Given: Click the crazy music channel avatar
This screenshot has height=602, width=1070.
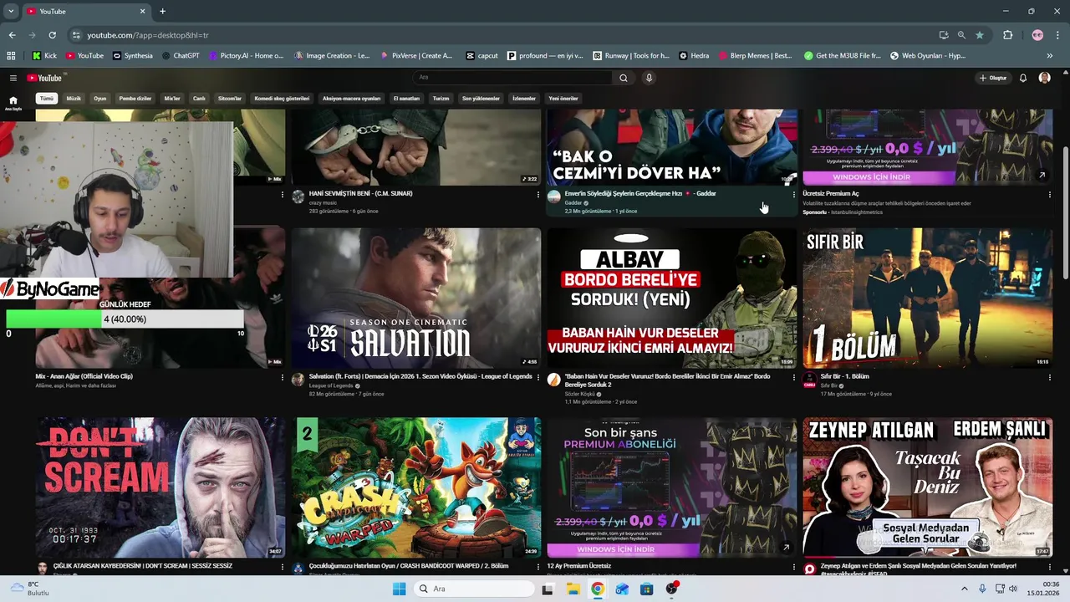Looking at the screenshot, I should 298,196.
